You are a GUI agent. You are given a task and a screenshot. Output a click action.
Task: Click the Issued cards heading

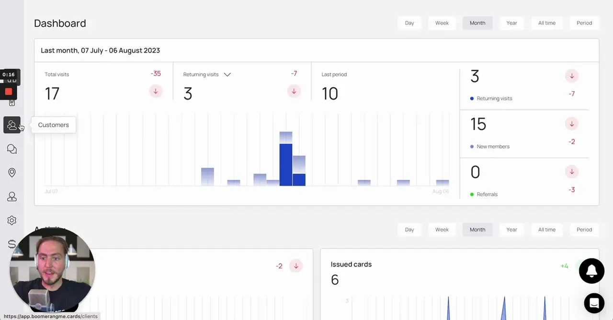tap(351, 264)
